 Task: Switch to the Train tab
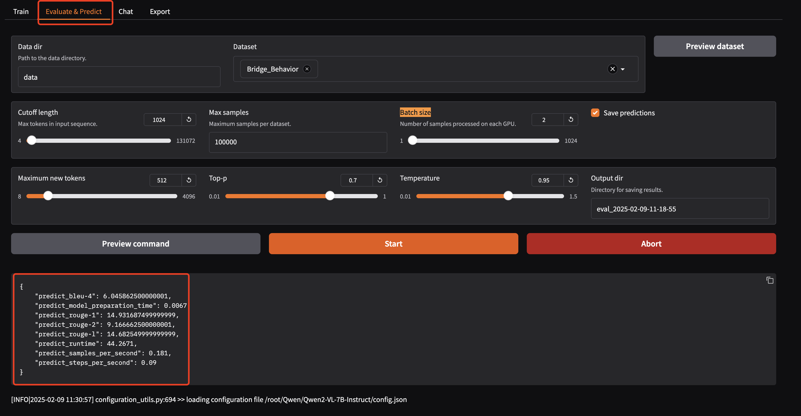[x=21, y=12]
